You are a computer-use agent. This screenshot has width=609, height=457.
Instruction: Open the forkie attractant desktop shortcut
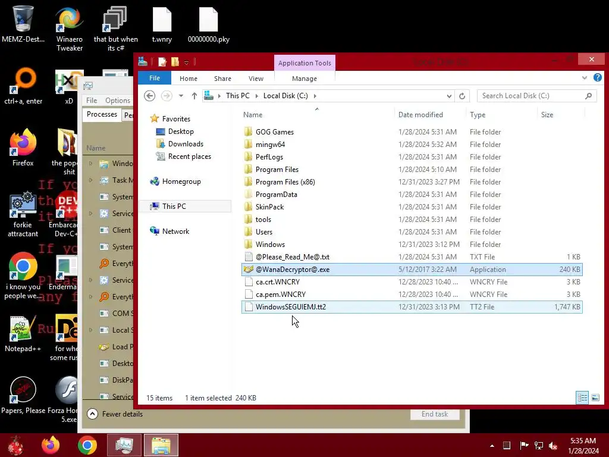(x=23, y=214)
